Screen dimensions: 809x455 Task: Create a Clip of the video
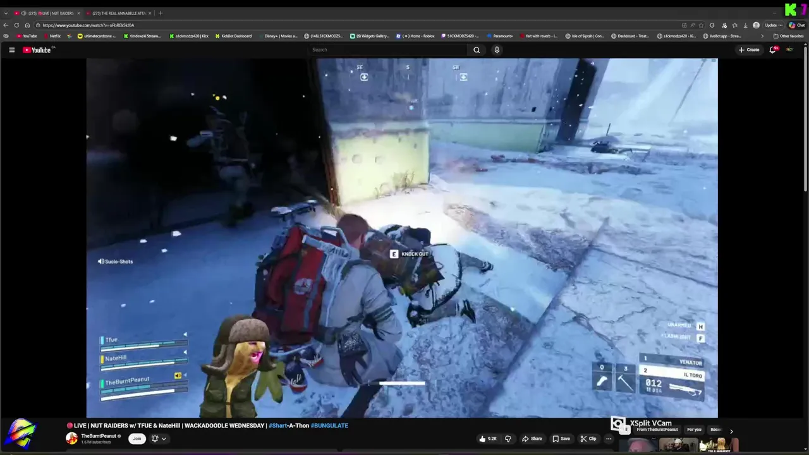(x=588, y=439)
